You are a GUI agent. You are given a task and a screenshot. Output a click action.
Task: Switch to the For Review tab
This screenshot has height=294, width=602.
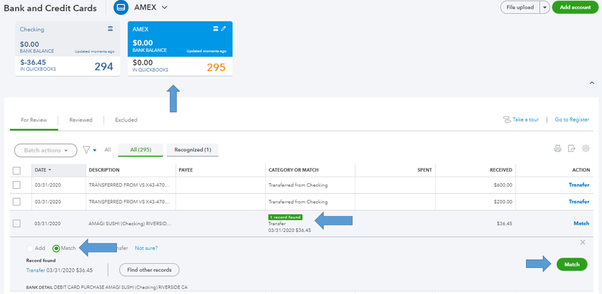(34, 120)
